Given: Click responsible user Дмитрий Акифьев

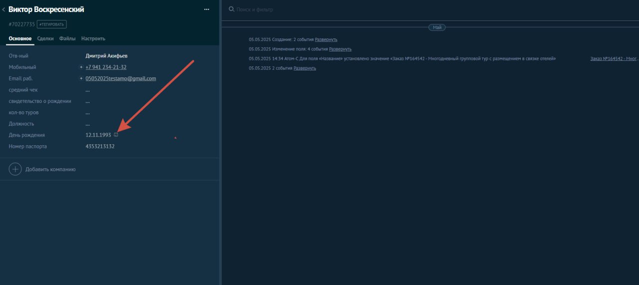Looking at the screenshot, I should point(106,56).
